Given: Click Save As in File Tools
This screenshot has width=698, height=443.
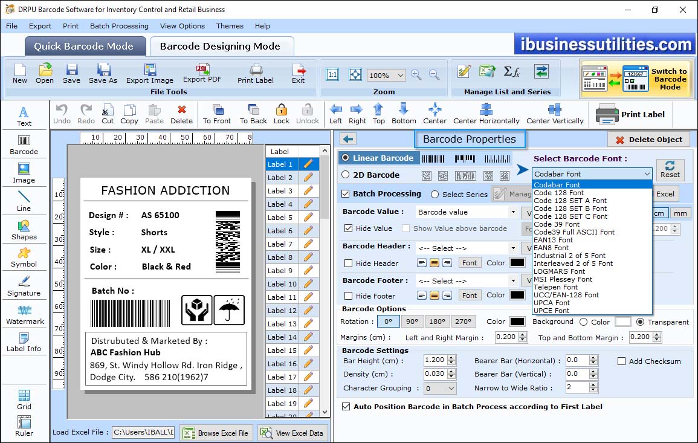Looking at the screenshot, I should [x=103, y=74].
